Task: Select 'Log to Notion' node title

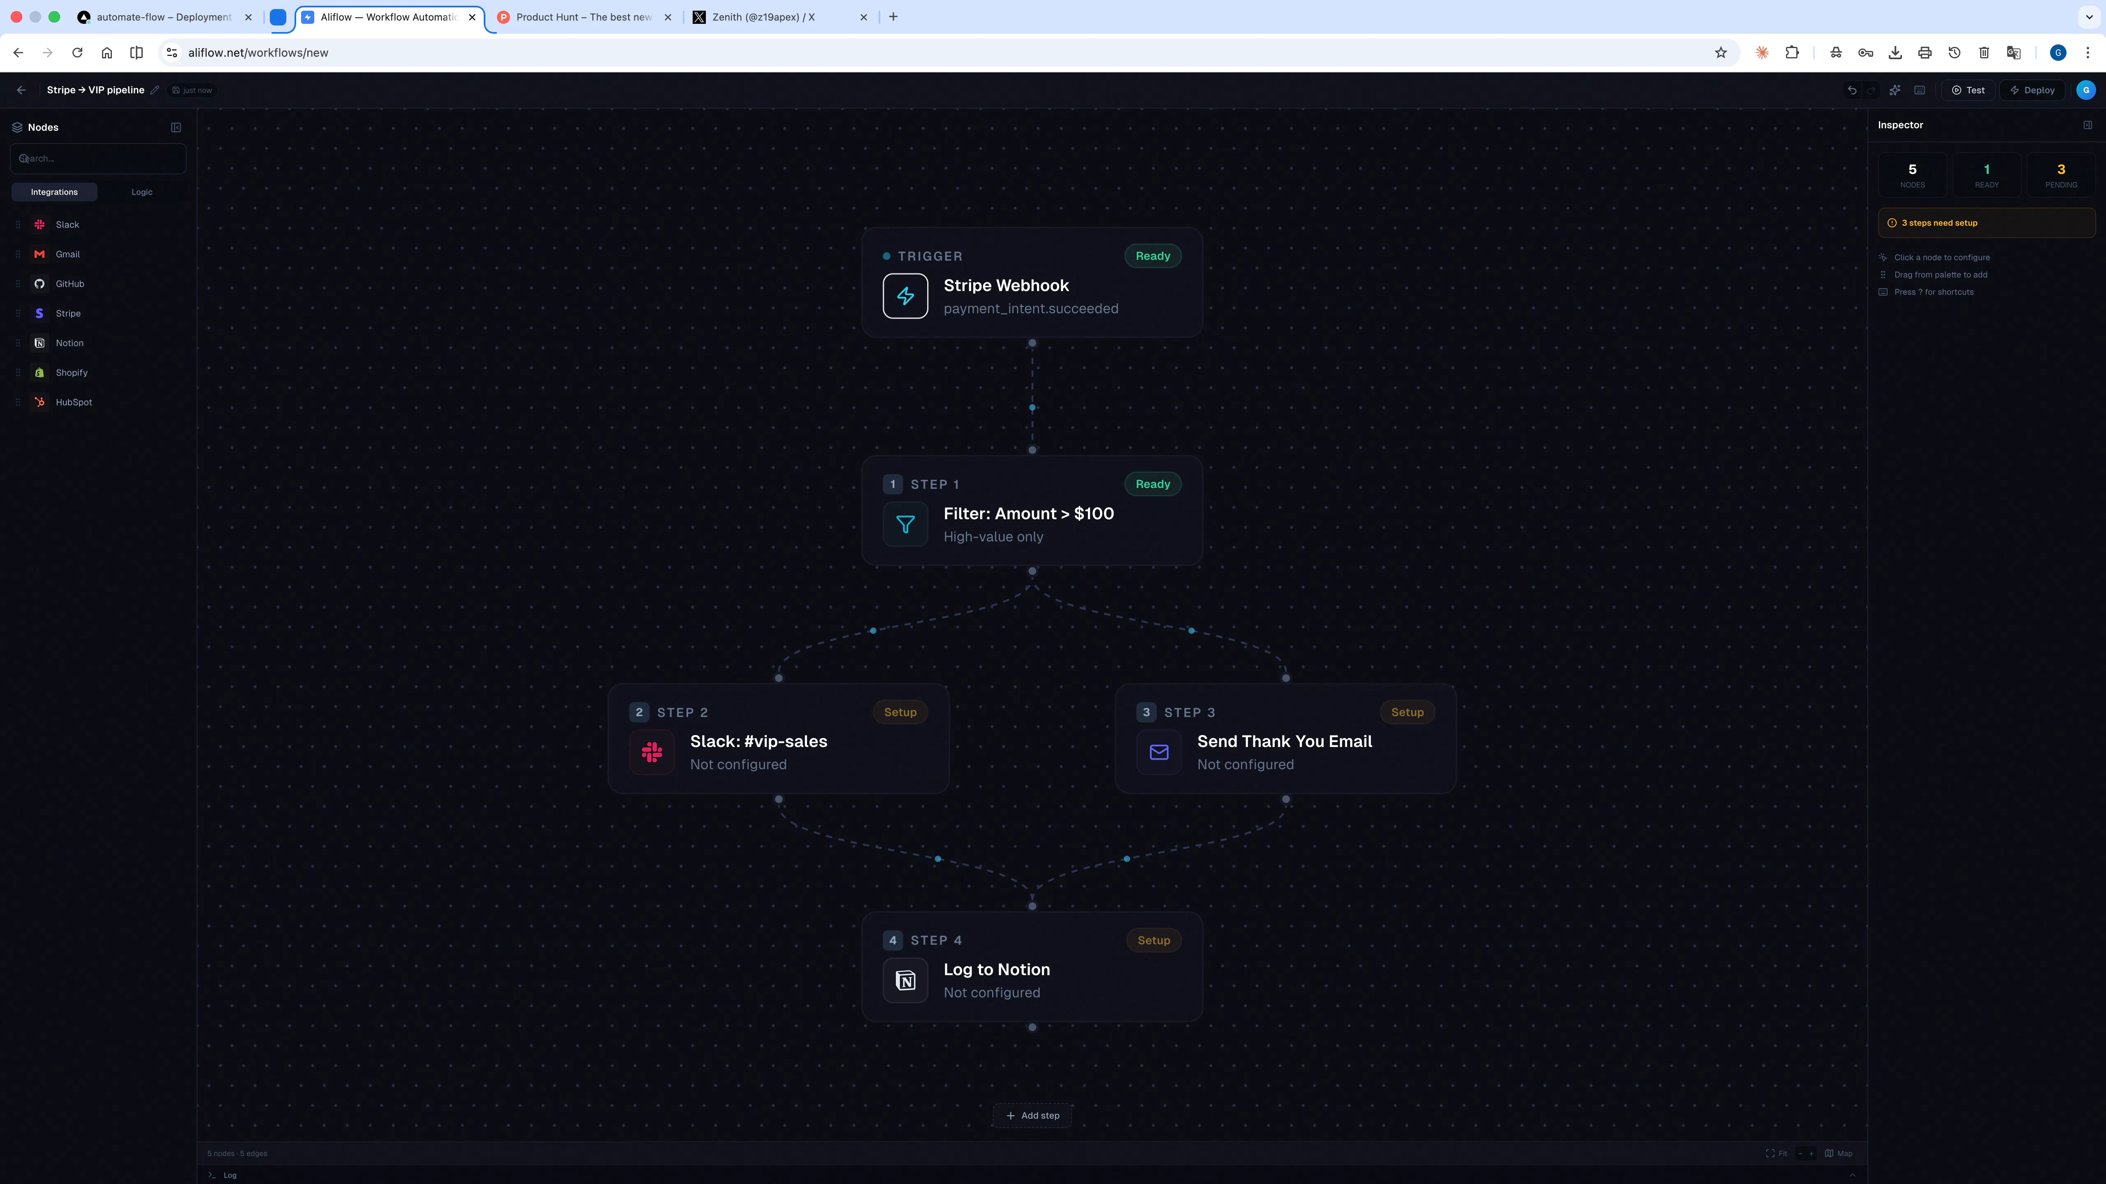Action: click(997, 969)
